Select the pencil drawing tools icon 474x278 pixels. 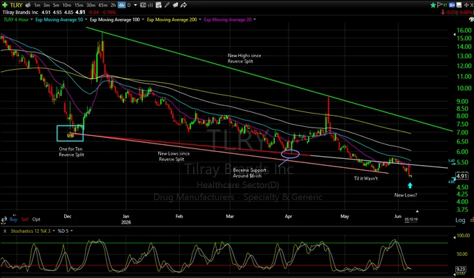coord(167,5)
